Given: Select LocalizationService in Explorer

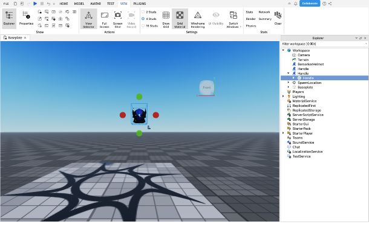Looking at the screenshot, I should tap(307, 152).
